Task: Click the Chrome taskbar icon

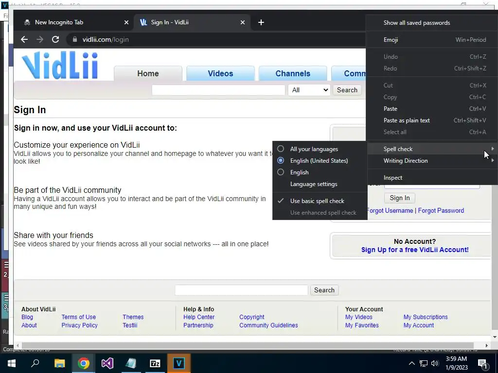Action: click(83, 363)
